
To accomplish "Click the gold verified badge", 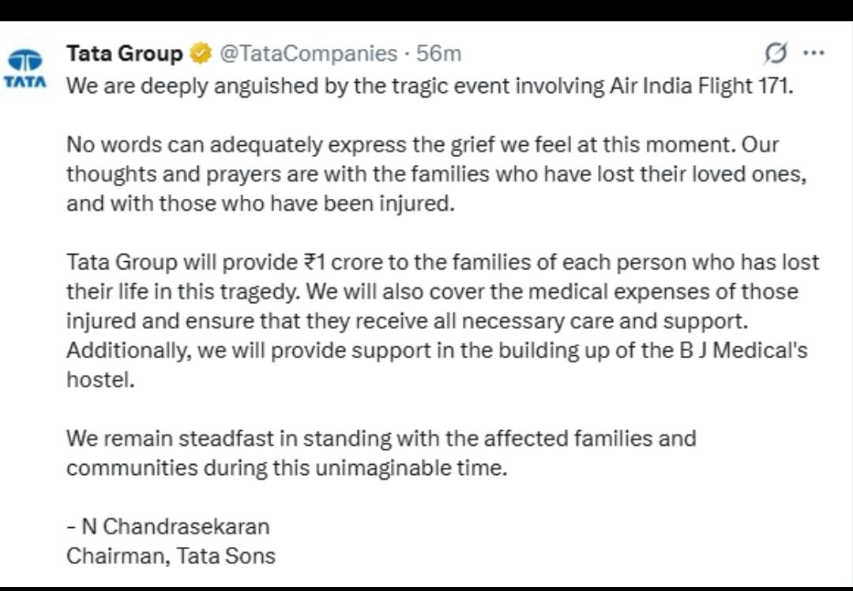I will tap(201, 54).
